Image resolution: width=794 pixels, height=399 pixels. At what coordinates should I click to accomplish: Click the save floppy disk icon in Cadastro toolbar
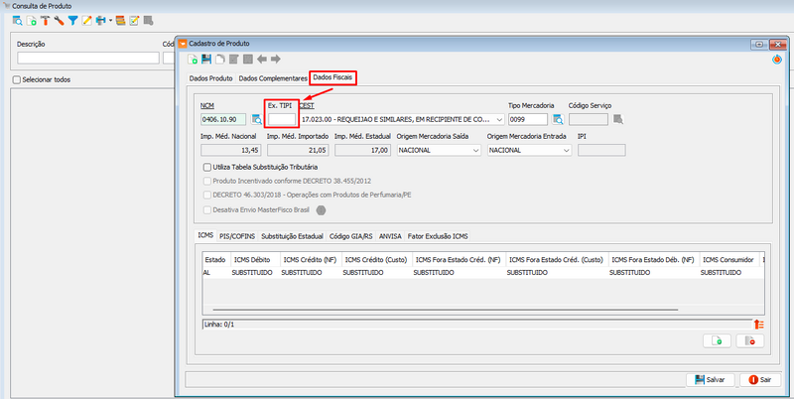206,60
